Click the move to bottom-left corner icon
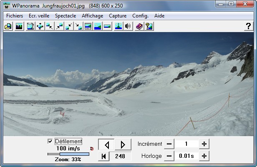This screenshot has width=257, height=167. pyautogui.click(x=69, y=26)
